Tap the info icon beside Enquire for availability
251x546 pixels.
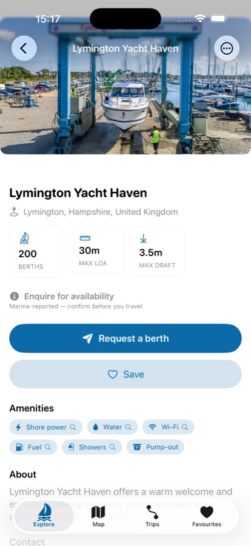[15, 296]
